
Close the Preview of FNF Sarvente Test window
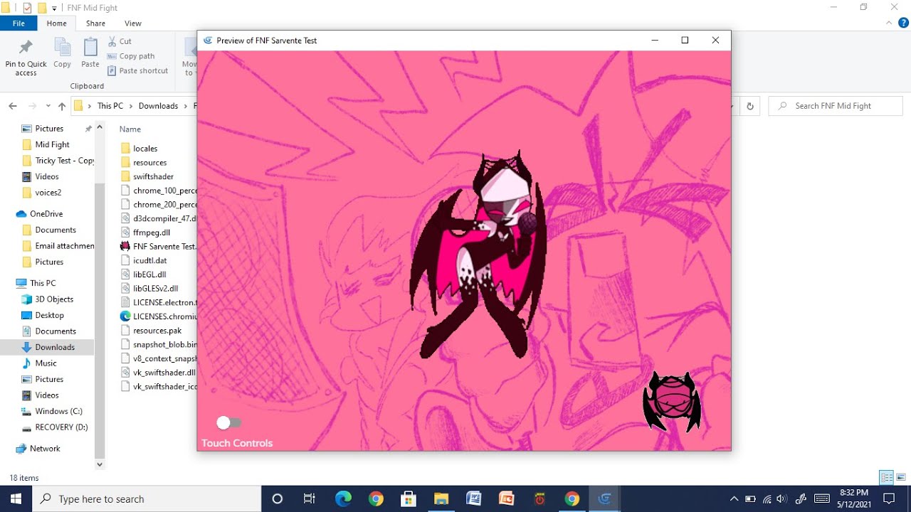[x=715, y=41]
